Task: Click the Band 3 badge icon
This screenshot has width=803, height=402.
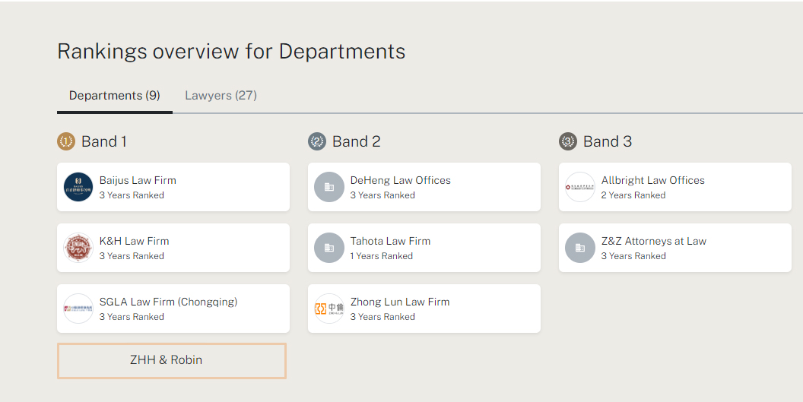Action: click(568, 141)
